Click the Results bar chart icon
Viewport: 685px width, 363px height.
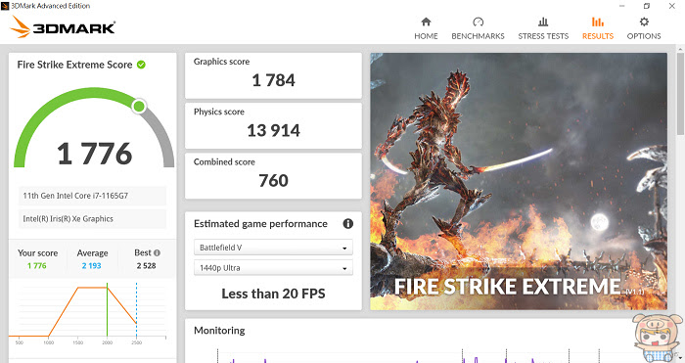point(598,22)
